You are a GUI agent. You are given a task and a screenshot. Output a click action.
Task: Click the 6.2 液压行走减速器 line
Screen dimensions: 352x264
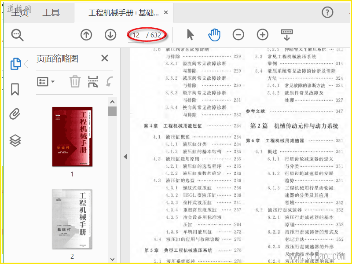point(299,210)
